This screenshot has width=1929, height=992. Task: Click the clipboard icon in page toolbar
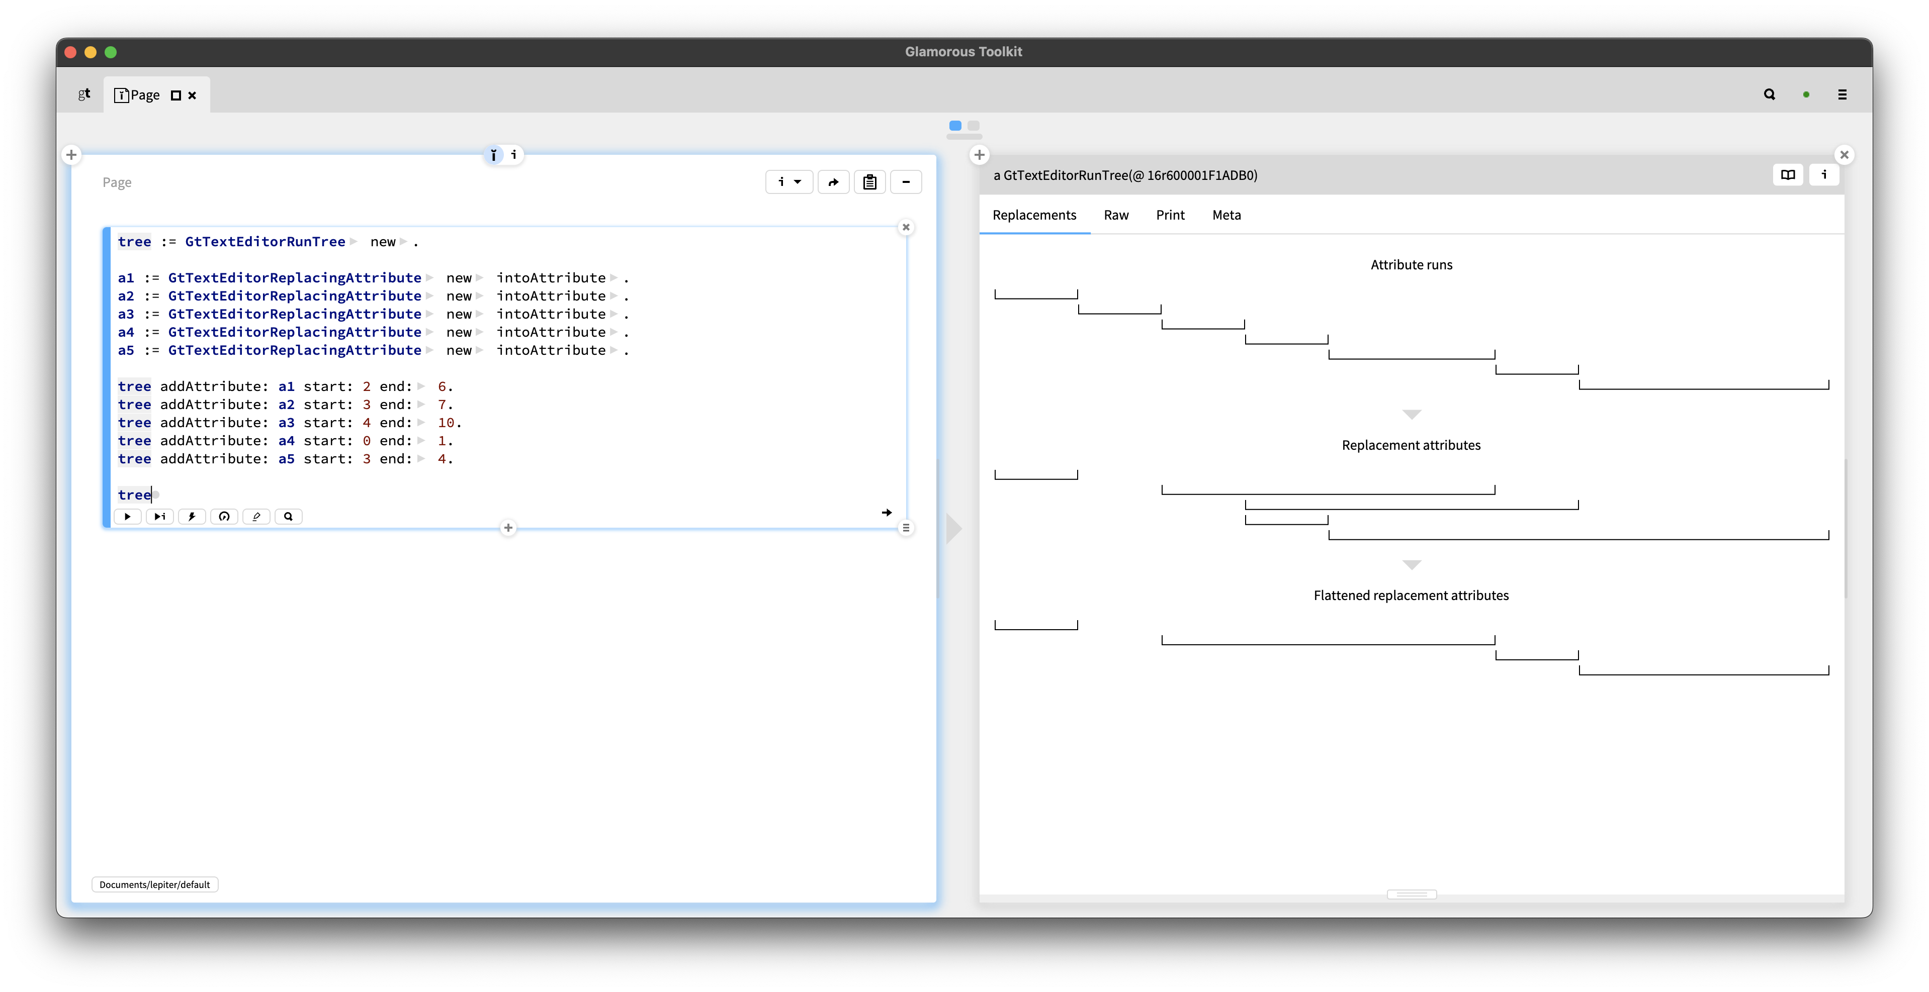pos(869,182)
